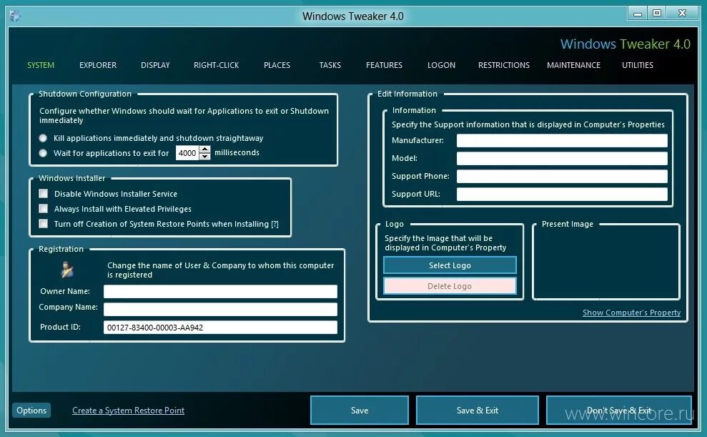Increase milliseconds value with up arrow
707x437 pixels.
205,149
